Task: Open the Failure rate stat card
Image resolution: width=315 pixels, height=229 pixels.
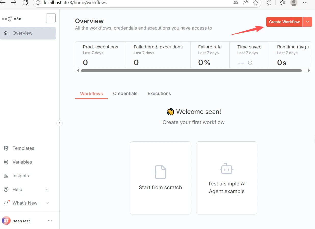Action: click(210, 55)
